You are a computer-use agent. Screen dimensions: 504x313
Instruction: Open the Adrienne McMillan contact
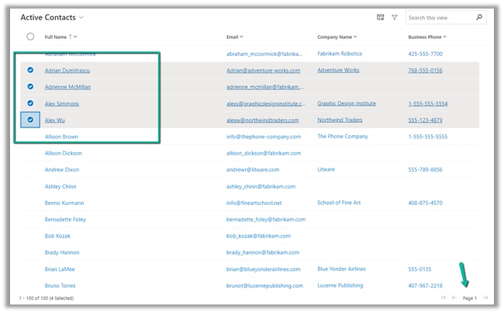tap(67, 87)
